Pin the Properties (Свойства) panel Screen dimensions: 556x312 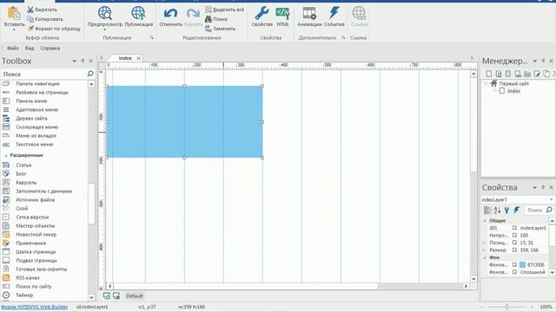click(543, 187)
